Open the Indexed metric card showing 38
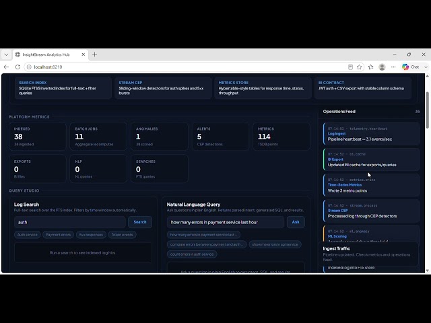This screenshot has height=323, width=431. click(38, 137)
